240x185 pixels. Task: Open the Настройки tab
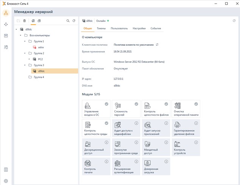click(x=139, y=28)
